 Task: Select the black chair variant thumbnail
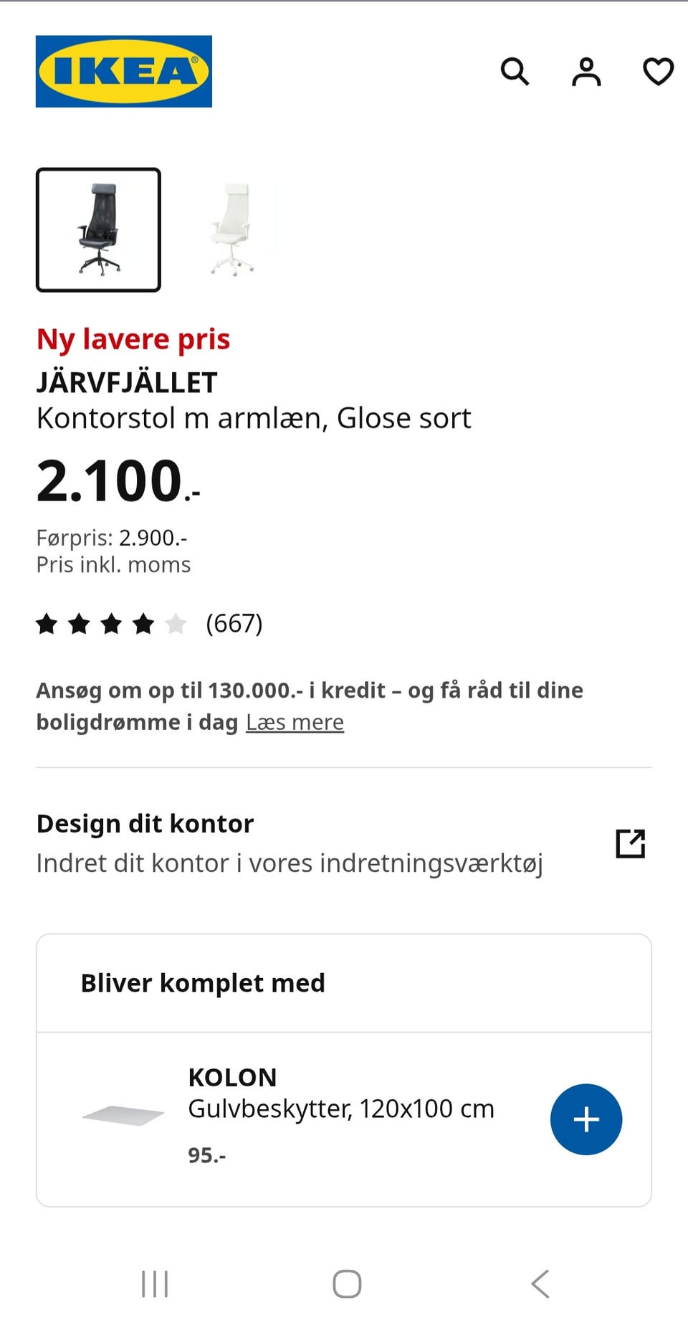click(x=98, y=229)
